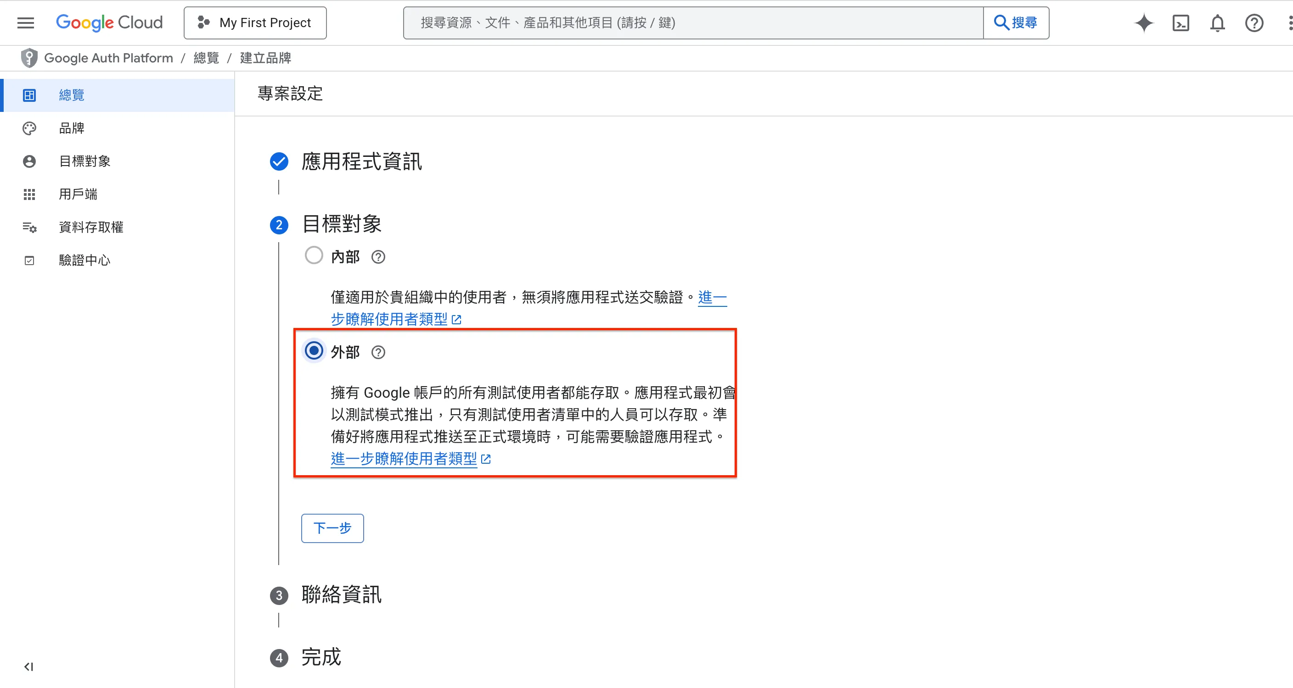Screen dimensions: 1293x688
Task: Click the 下一步 button
Action: [x=332, y=528]
